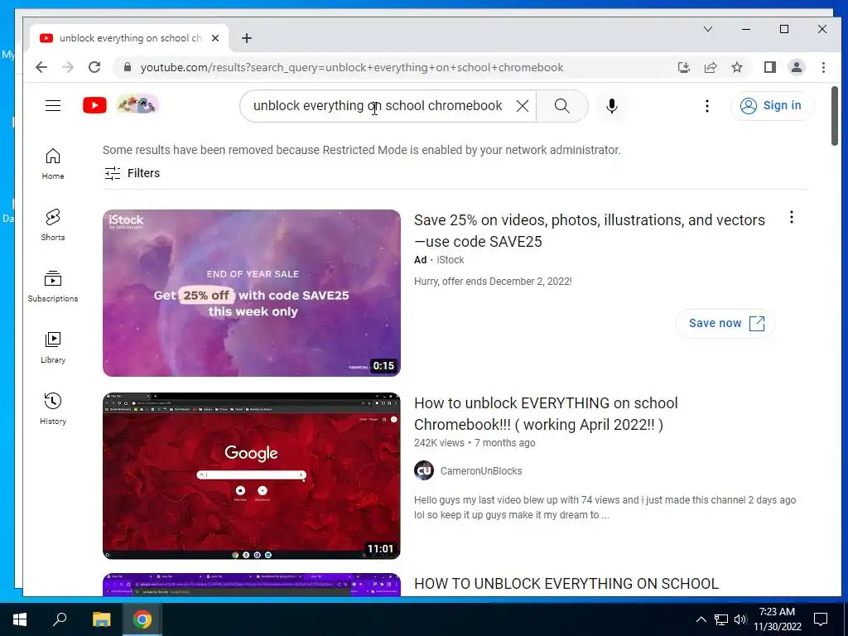Start voice search with microphone
Viewport: 848px width, 636px height.
tap(612, 106)
